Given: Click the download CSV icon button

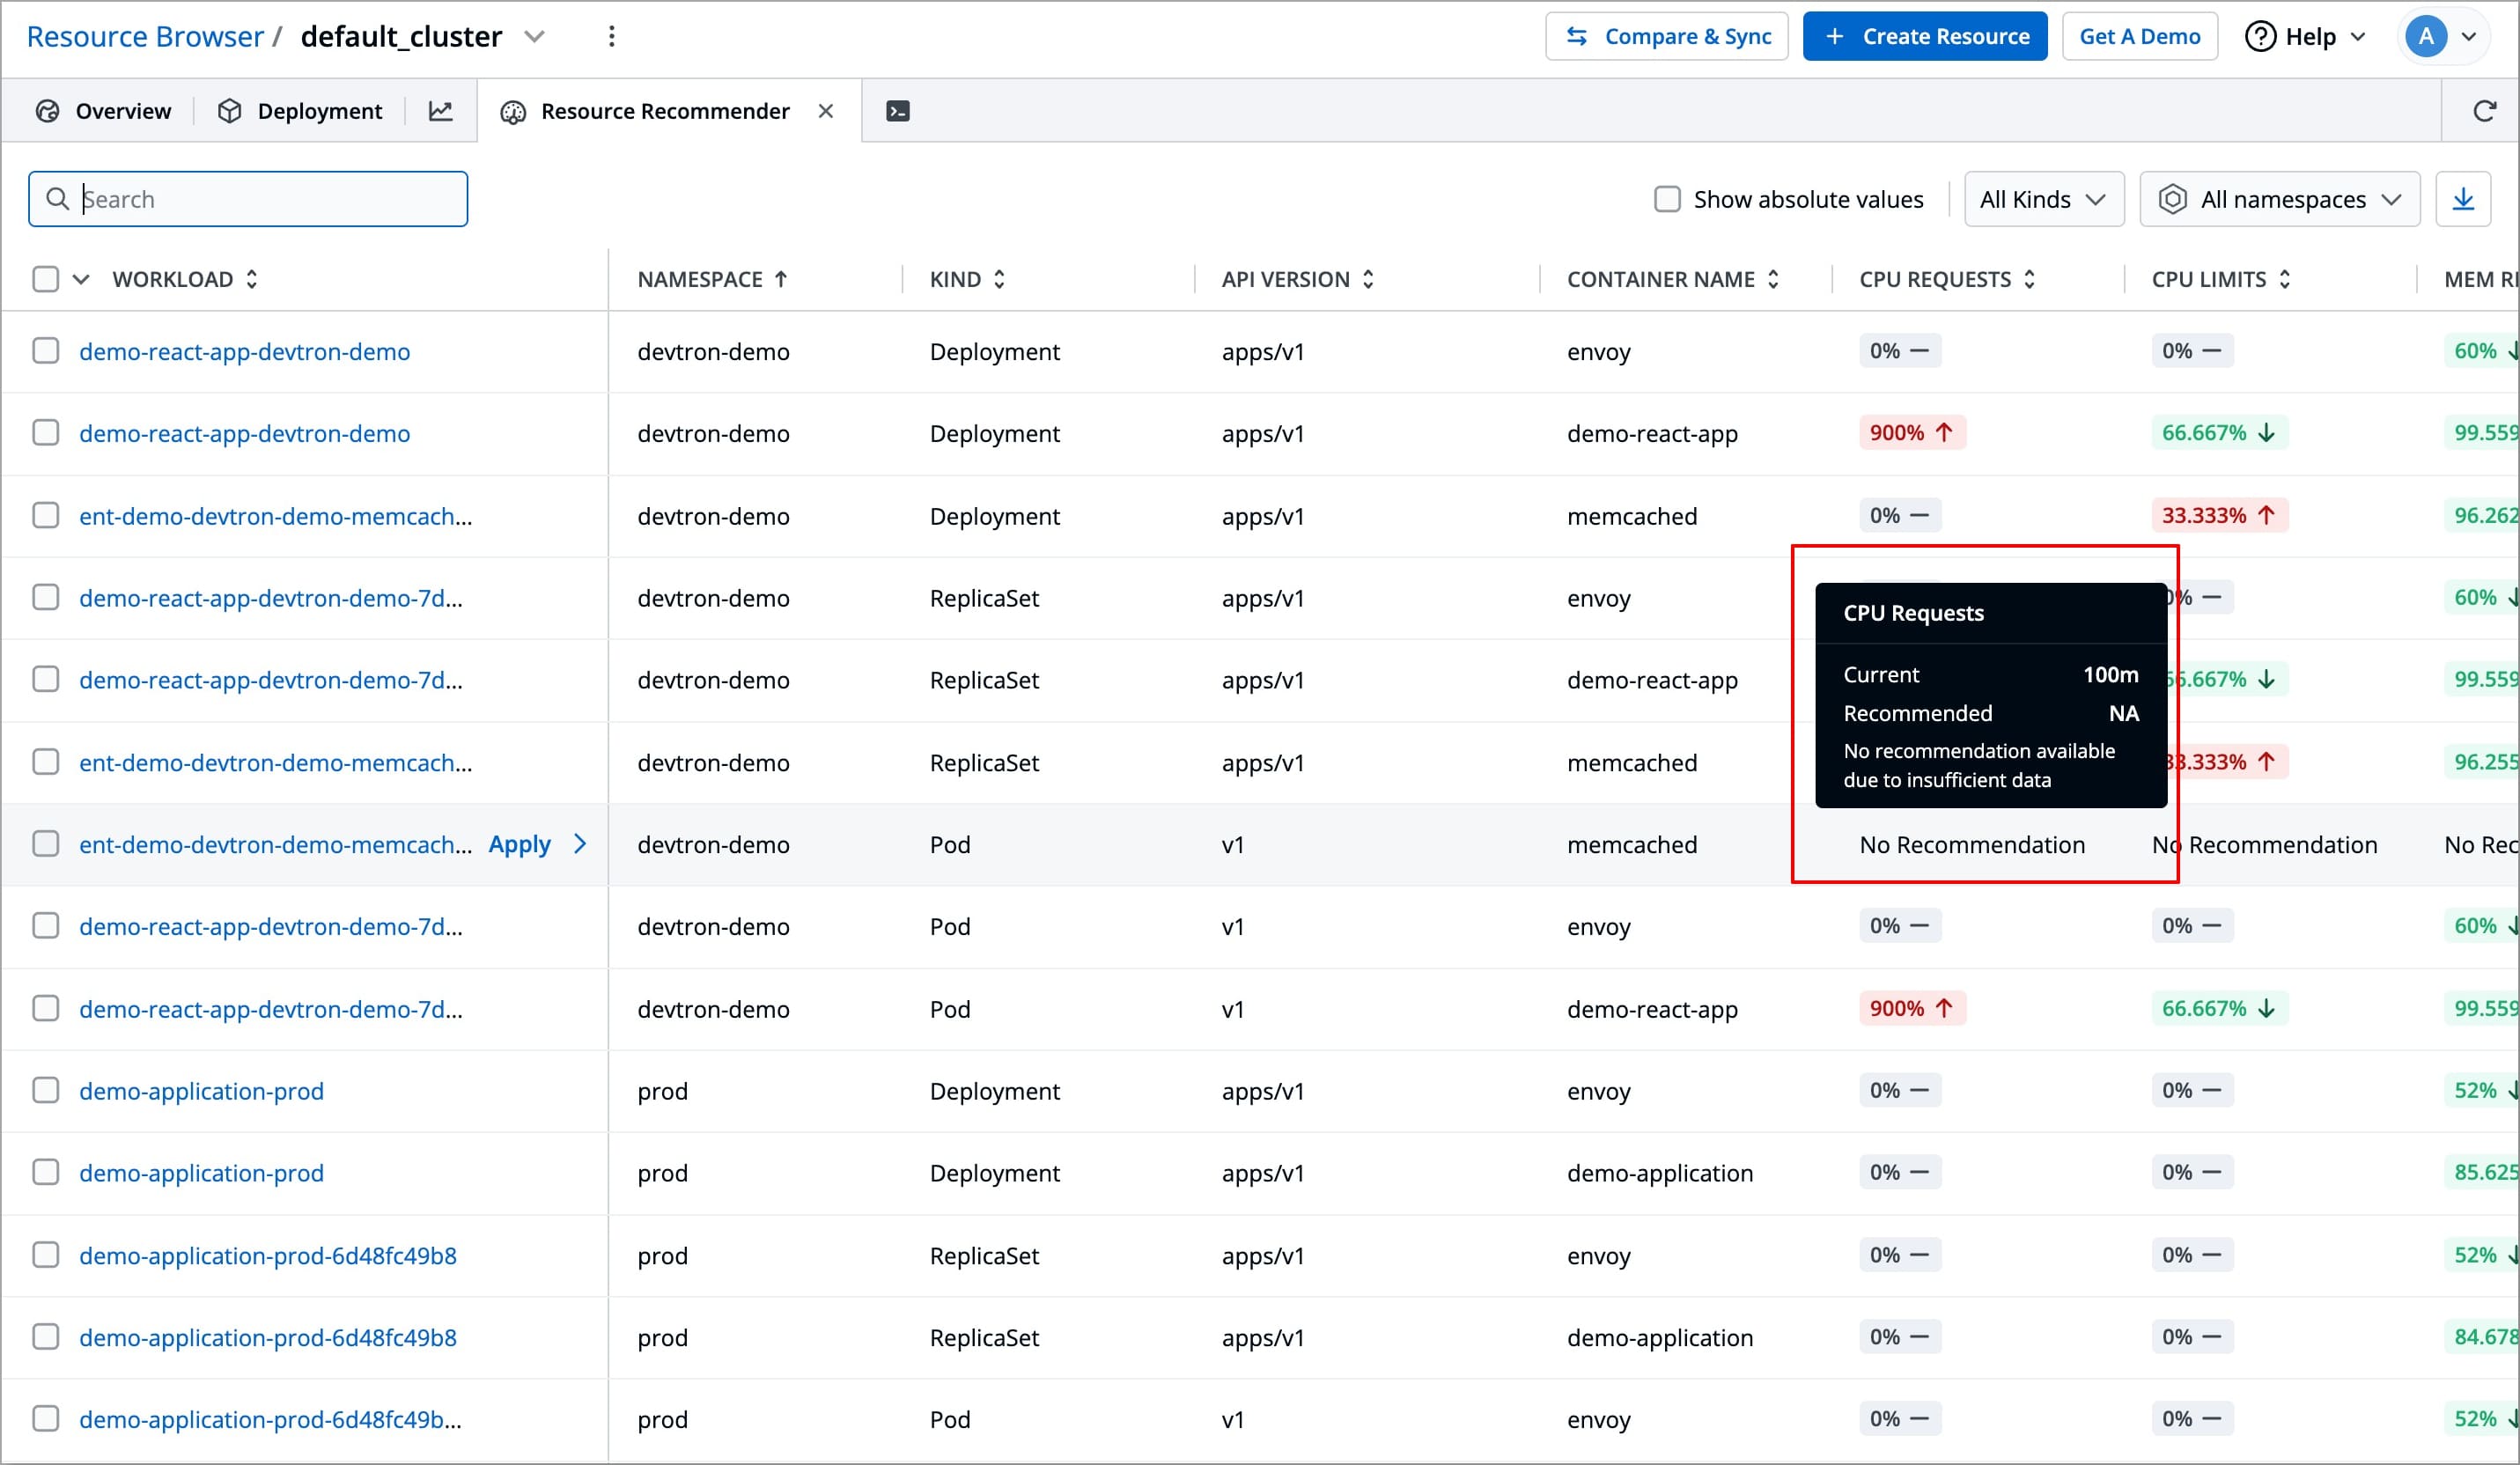Looking at the screenshot, I should (x=2462, y=199).
